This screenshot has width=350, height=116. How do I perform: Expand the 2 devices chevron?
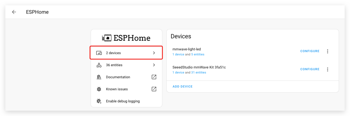(154, 53)
